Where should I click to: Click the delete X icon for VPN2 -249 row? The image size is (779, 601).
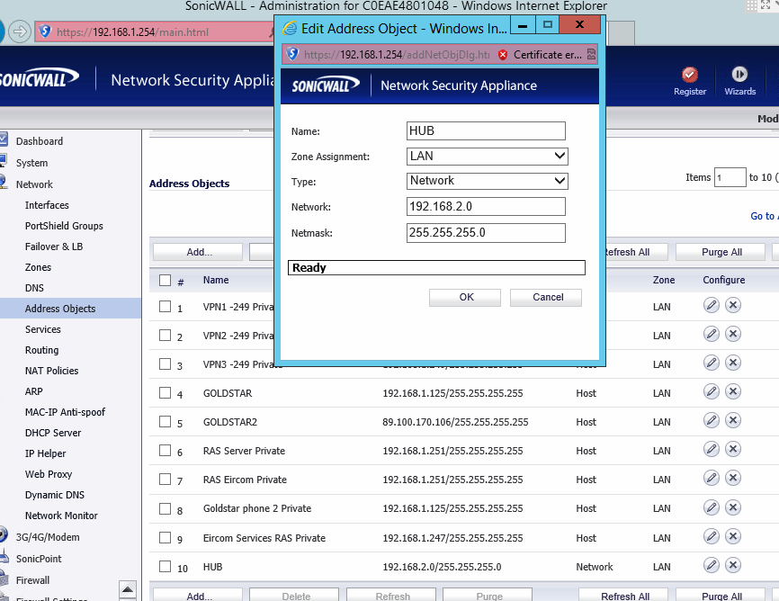[733, 334]
